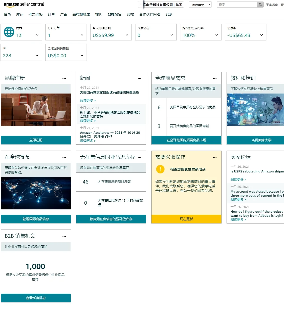This screenshot has height=315, width=284.
Task: Click the 无在售信息的商品总数 row
Action: [x=111, y=182]
